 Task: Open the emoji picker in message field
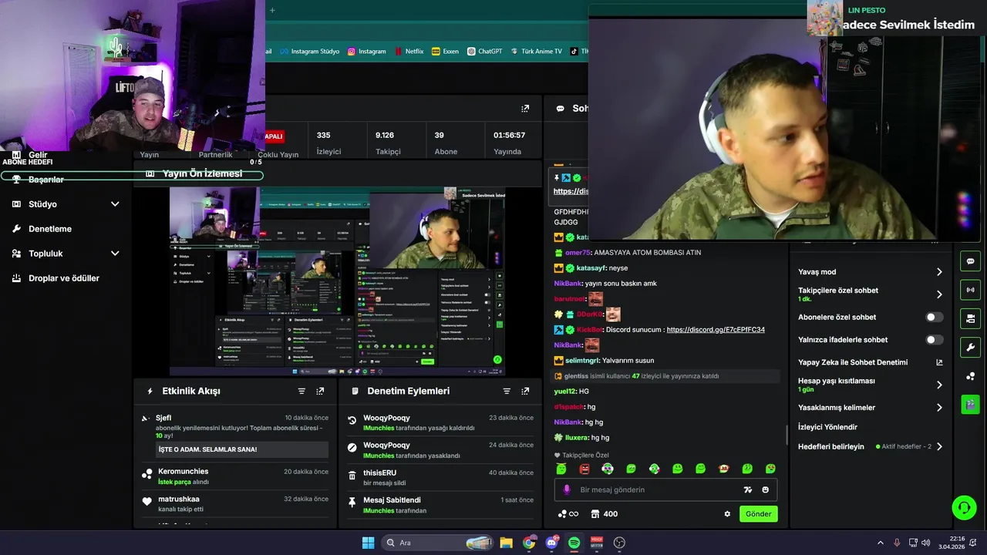[x=766, y=489]
